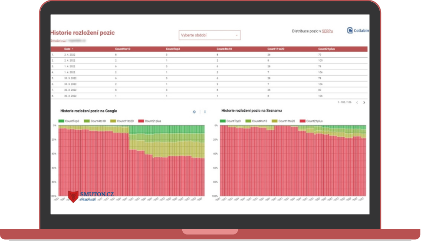Screen dimensions: 434x241
Task: Click the Count4to10 header beside Date column
Action: coord(123,49)
